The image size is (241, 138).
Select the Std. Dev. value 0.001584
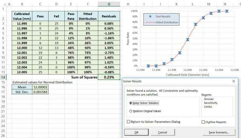(40, 92)
